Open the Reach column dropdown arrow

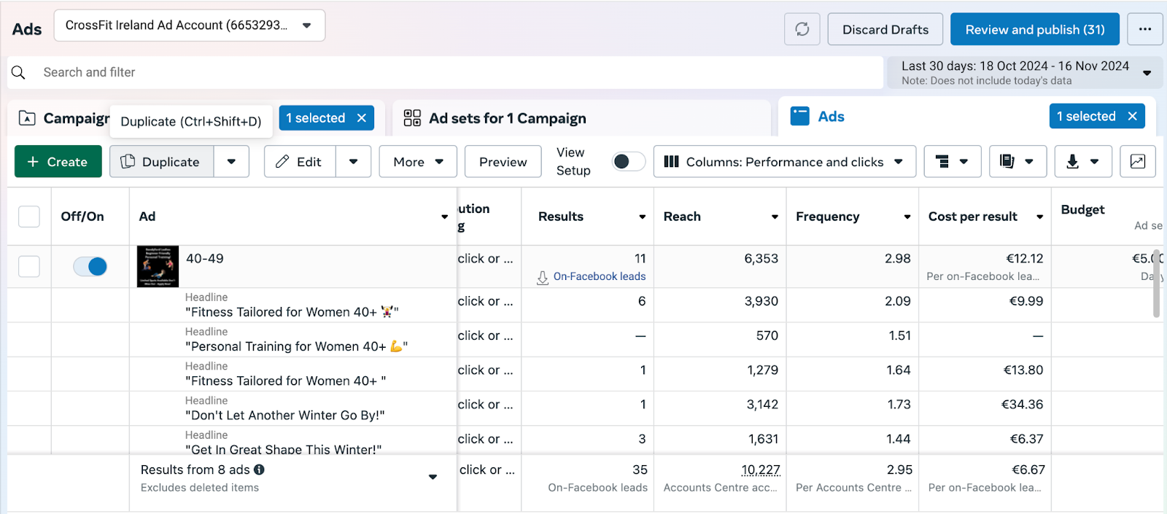pyautogui.click(x=775, y=217)
